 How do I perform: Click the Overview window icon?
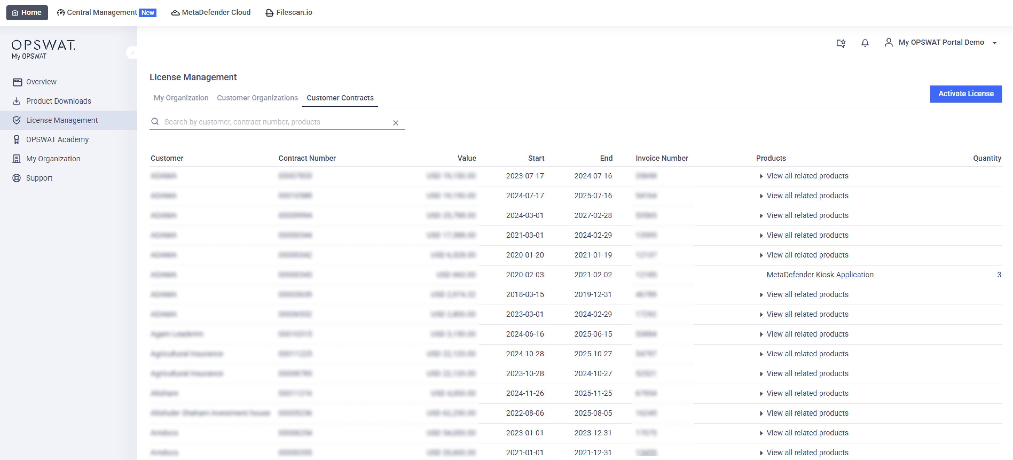point(17,82)
